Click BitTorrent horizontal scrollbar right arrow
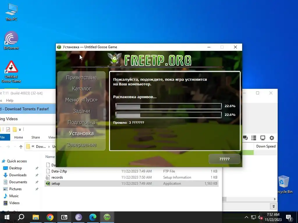 tap(275, 199)
